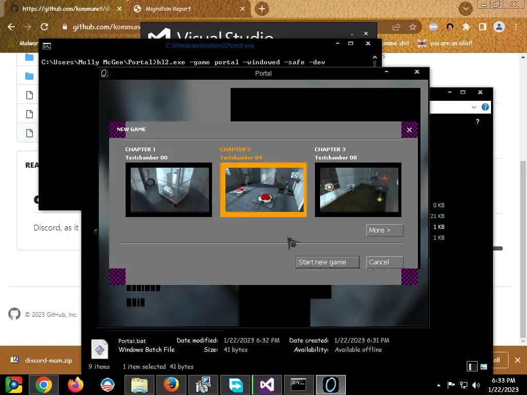This screenshot has height=395, width=527.
Task: Click the Start new game button
Action: (x=327, y=262)
